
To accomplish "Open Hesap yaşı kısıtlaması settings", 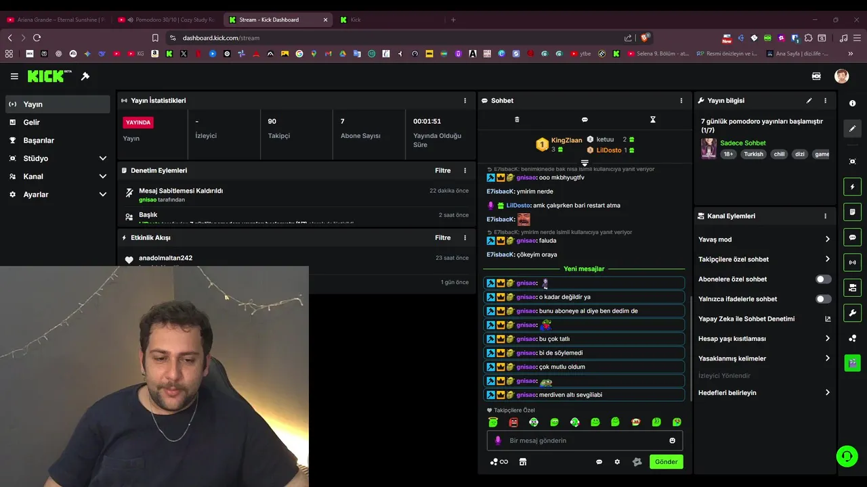I will 764,339.
